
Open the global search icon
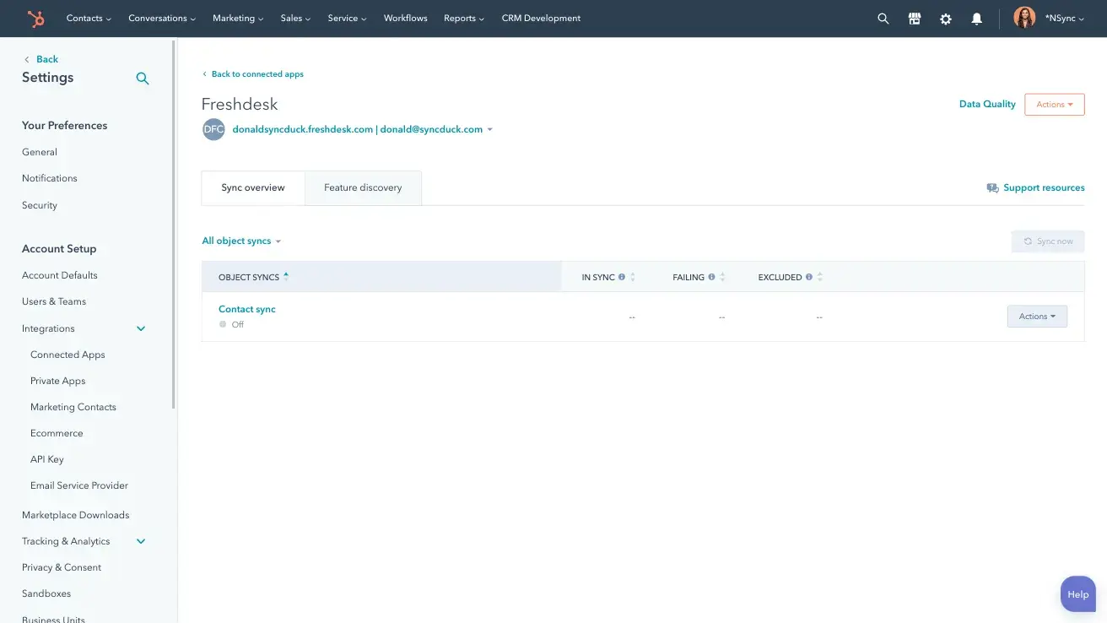[883, 18]
